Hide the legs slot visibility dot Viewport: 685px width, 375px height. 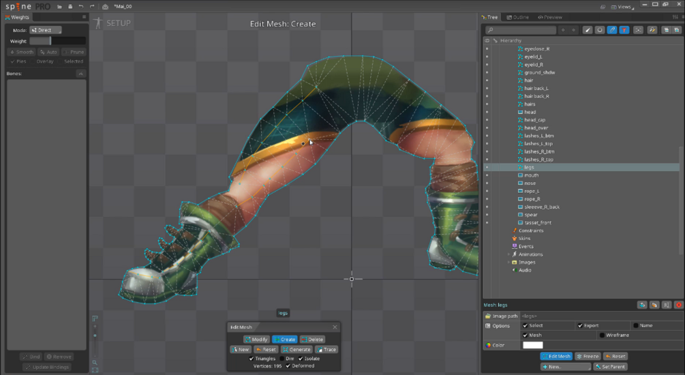[487, 168]
